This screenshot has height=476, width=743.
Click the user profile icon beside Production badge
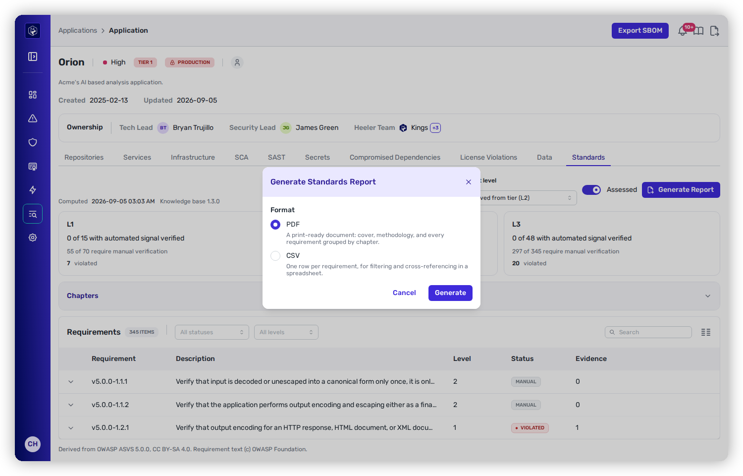[x=237, y=62]
